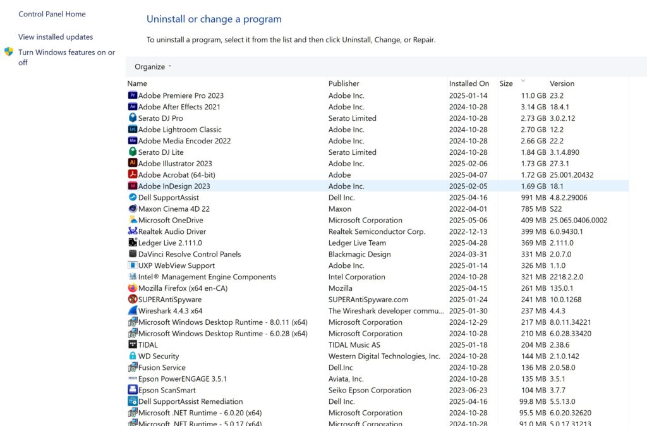Click the Aviata, Inc. publisher cell
This screenshot has width=647, height=426.
tap(346, 378)
